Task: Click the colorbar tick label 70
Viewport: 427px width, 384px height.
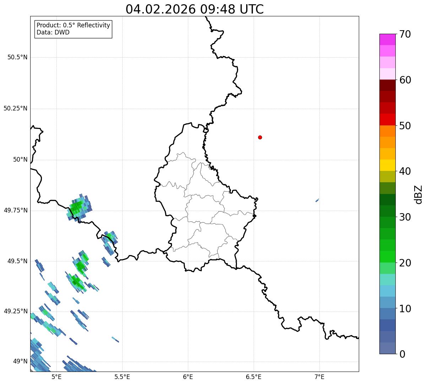Action: coord(405,34)
